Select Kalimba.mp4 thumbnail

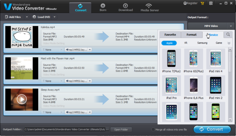point(22,37)
